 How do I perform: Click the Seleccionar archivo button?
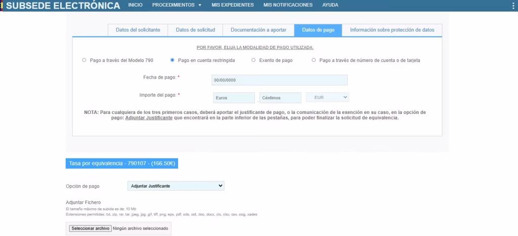pos(90,228)
